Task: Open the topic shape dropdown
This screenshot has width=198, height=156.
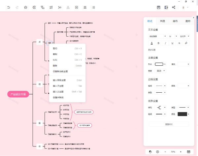Action: 160,64
